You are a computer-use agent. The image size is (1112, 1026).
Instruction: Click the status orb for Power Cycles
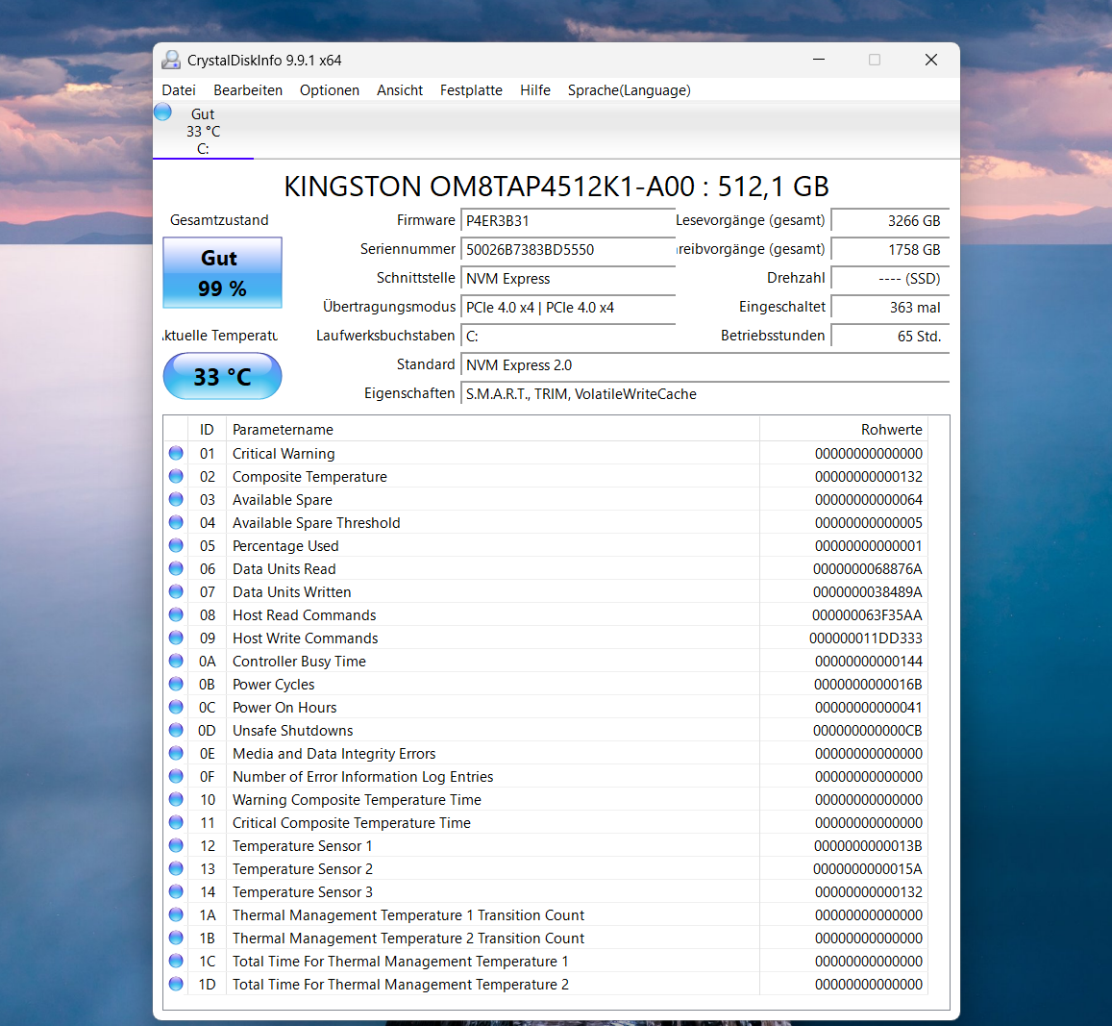tap(176, 684)
